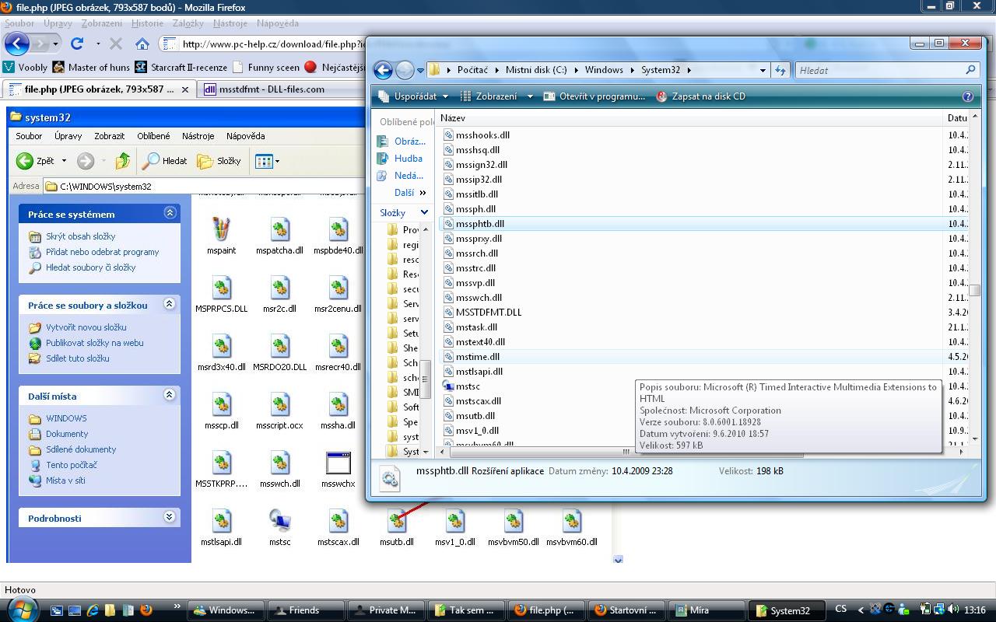The image size is (996, 622).
Task: Click CS language indicator in taskbar
Action: click(841, 610)
